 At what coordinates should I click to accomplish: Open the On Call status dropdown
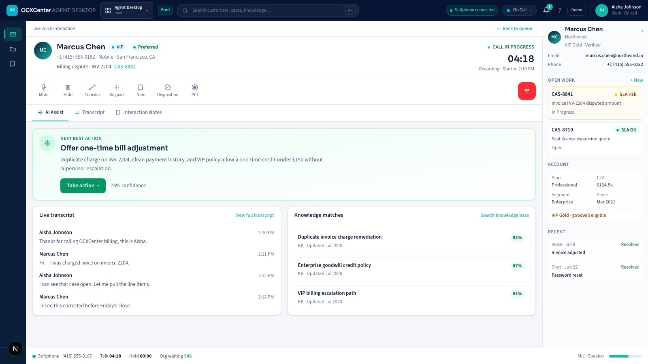[519, 10]
